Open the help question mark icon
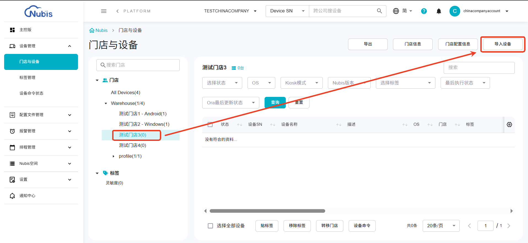The width and height of the screenshot is (528, 243). tap(424, 11)
